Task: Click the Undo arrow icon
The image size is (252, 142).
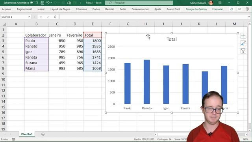Action: (x=48, y=3)
